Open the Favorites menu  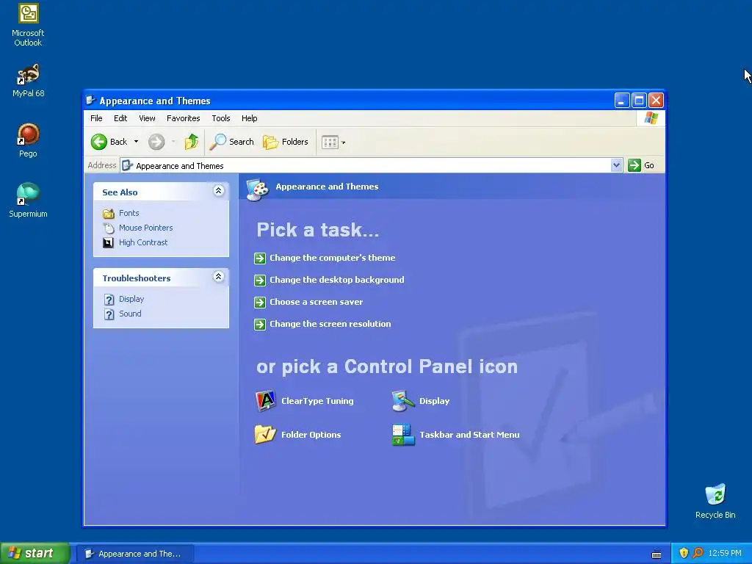coord(183,118)
